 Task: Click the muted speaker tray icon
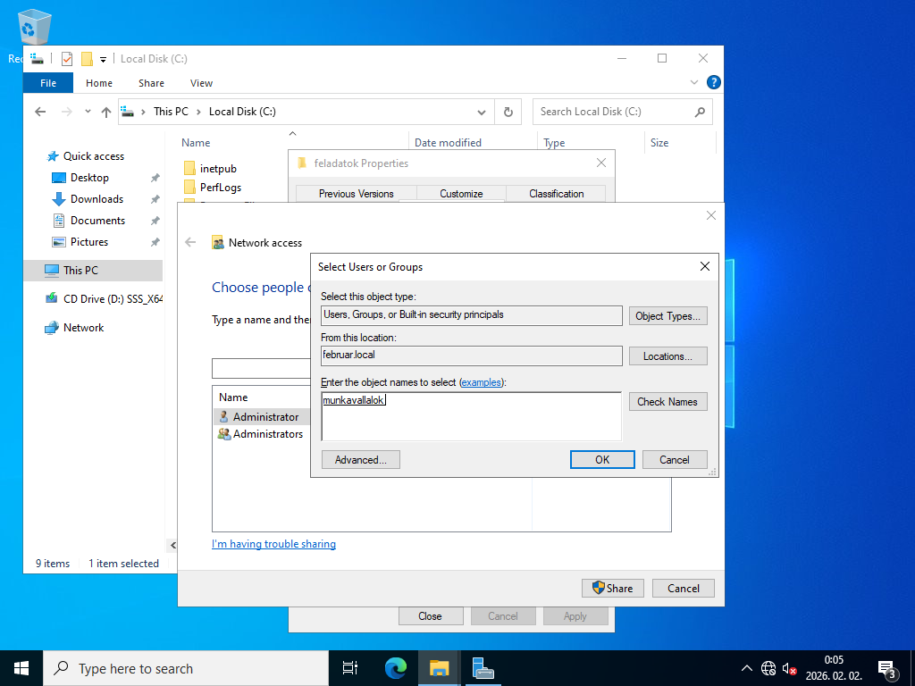tap(789, 668)
